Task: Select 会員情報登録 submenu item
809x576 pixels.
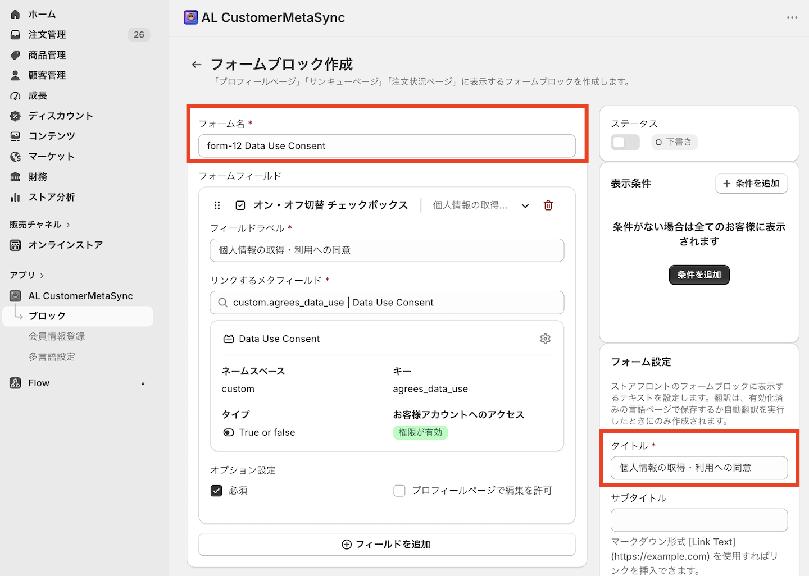Action: click(57, 336)
